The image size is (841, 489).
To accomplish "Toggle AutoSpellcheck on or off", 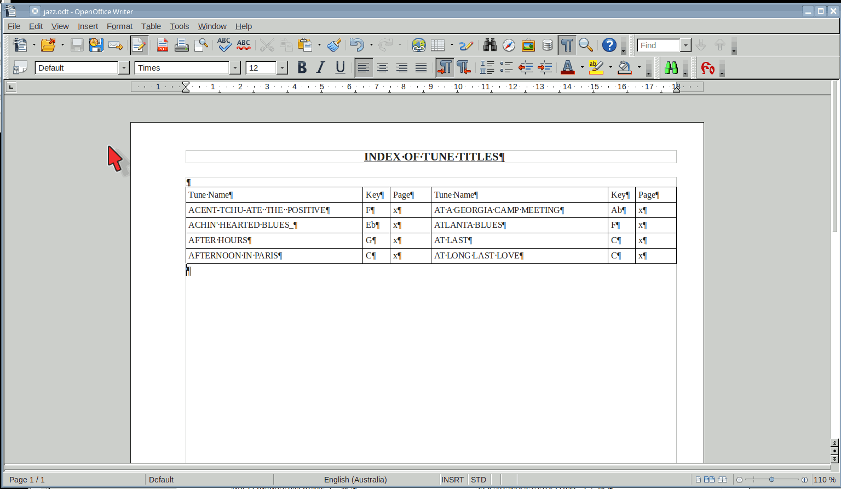I will (244, 45).
